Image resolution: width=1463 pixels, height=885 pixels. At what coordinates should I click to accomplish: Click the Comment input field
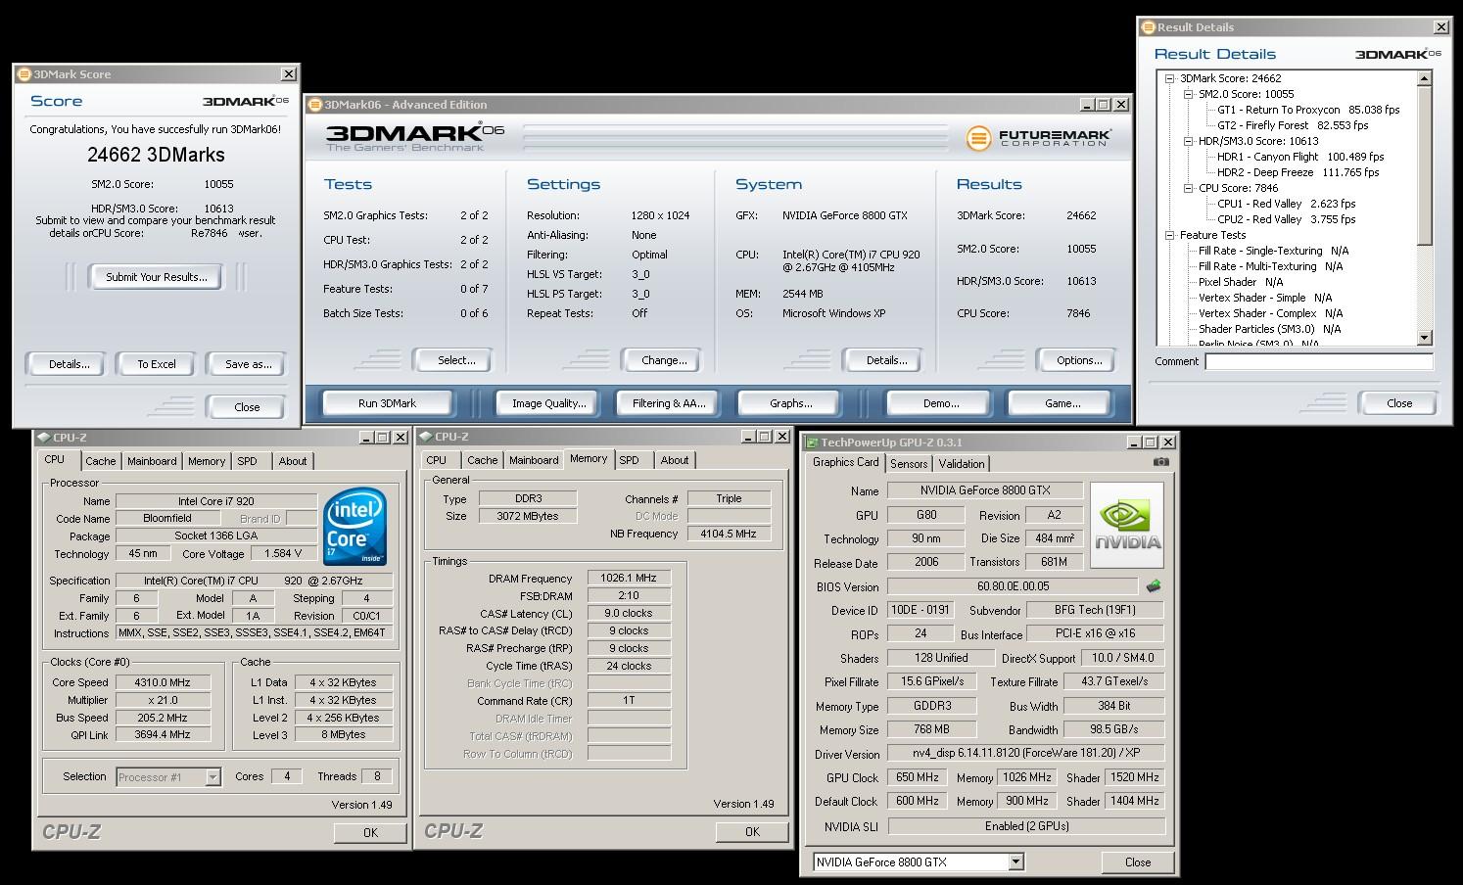1318,361
